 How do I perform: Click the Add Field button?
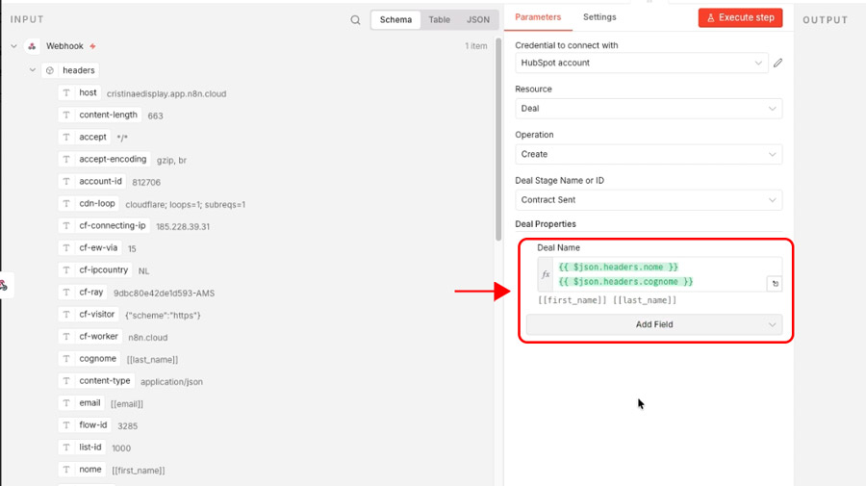654,325
